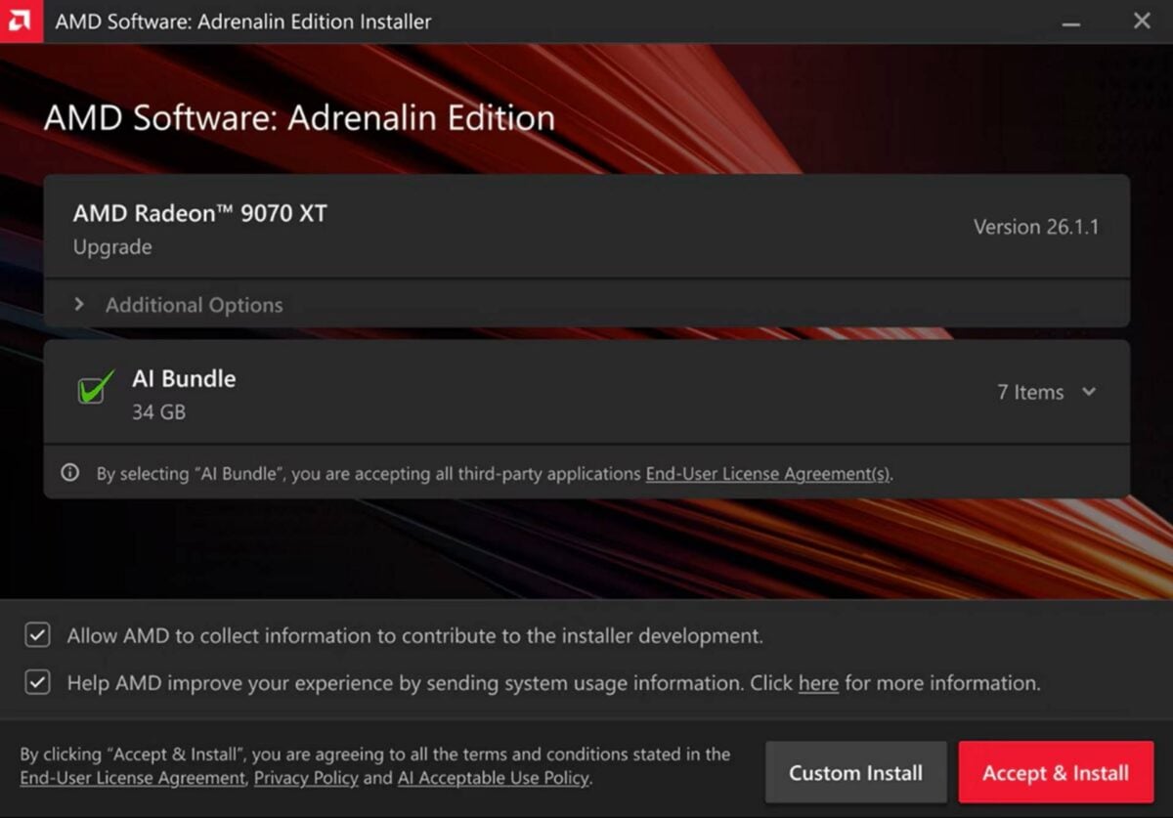Click the red AMD icon next to Accept & Install
This screenshot has width=1173, height=818.
(22, 22)
